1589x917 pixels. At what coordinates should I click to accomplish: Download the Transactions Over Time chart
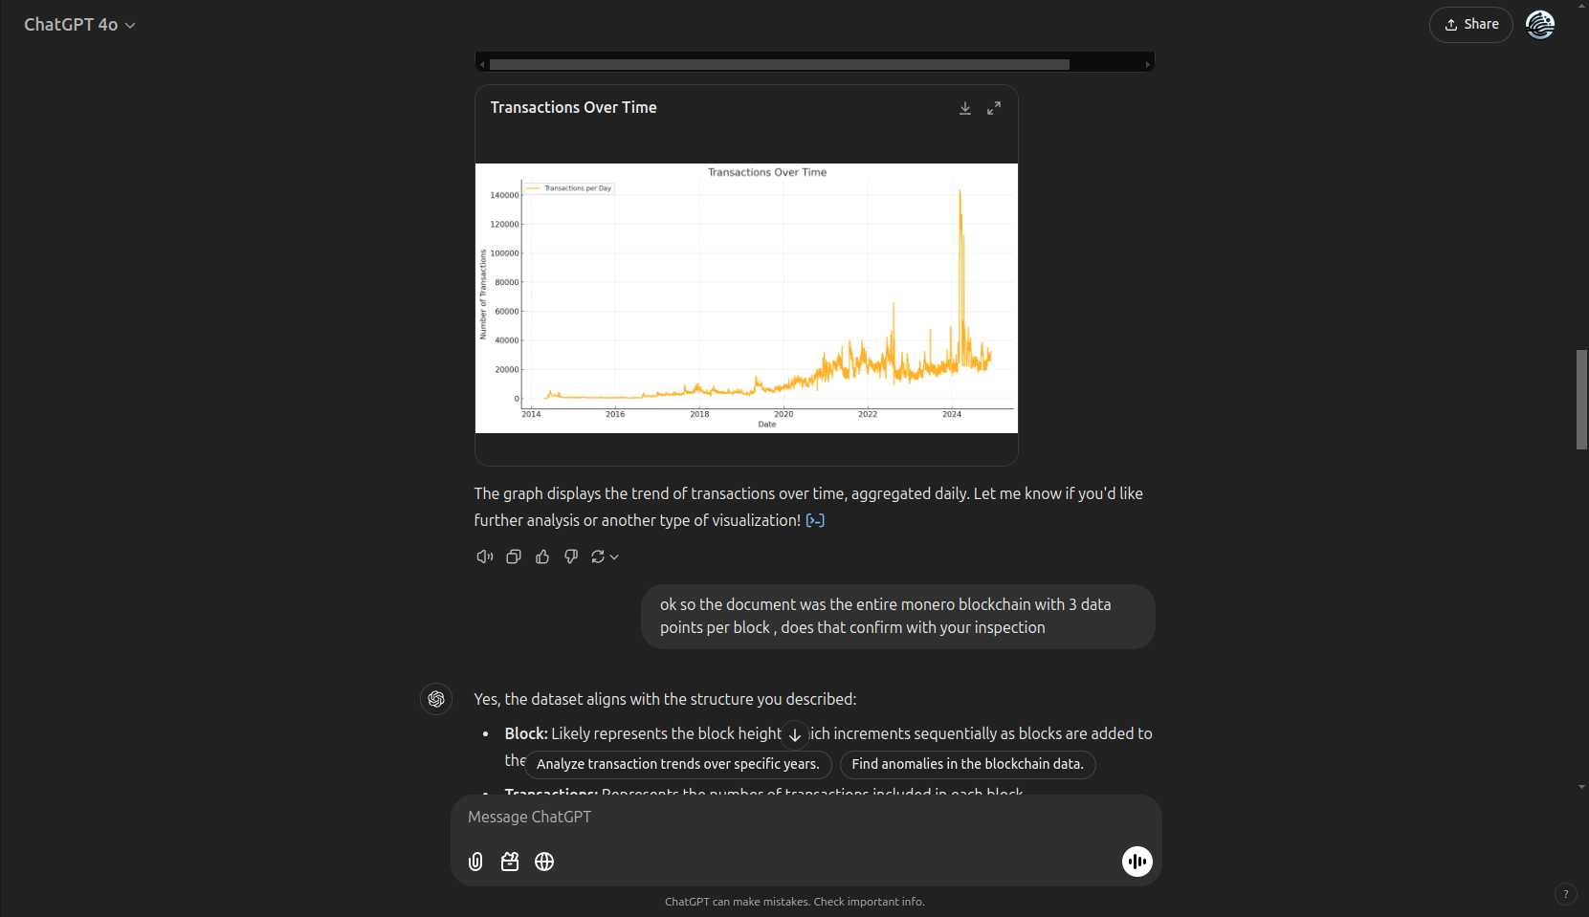(965, 108)
